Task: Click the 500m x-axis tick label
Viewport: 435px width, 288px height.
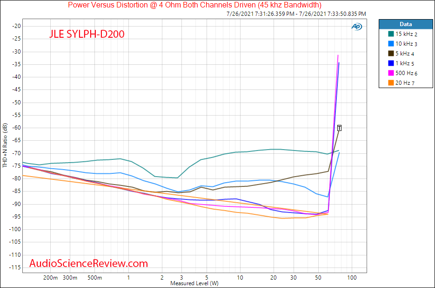Action: [x=95, y=277]
